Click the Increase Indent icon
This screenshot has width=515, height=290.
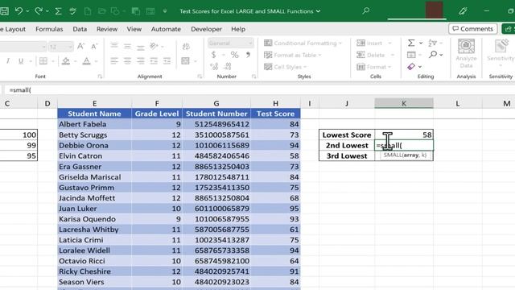tap(167, 61)
